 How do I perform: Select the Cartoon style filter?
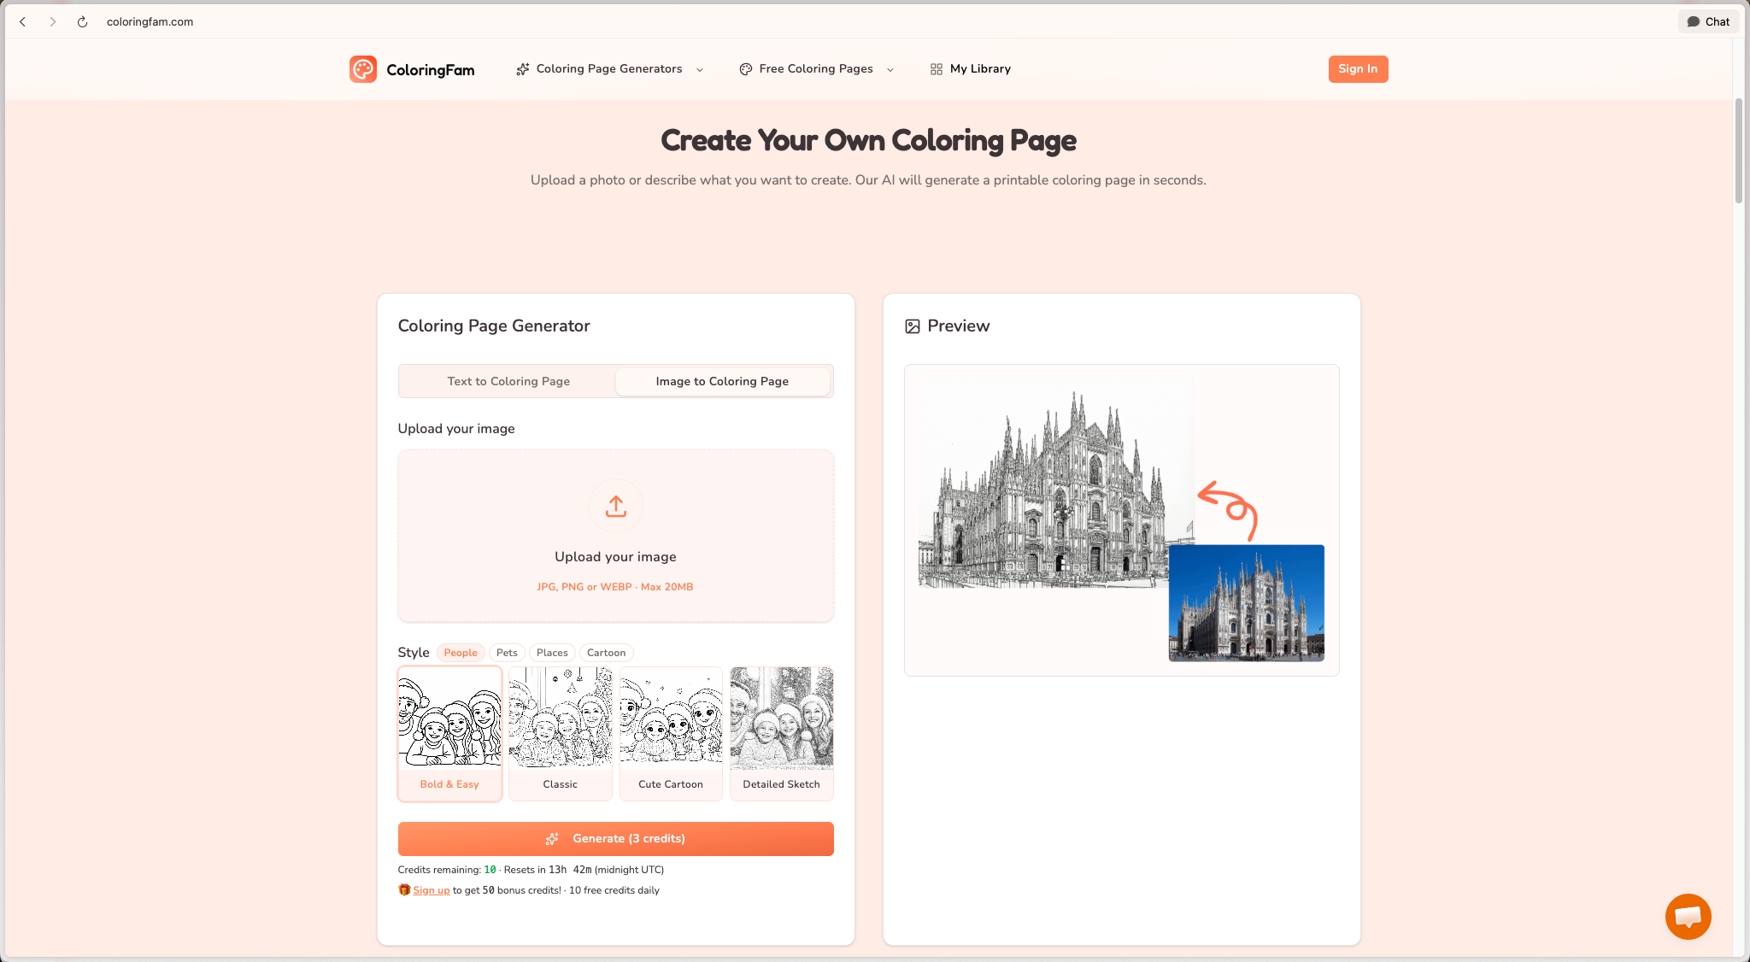[x=606, y=652]
